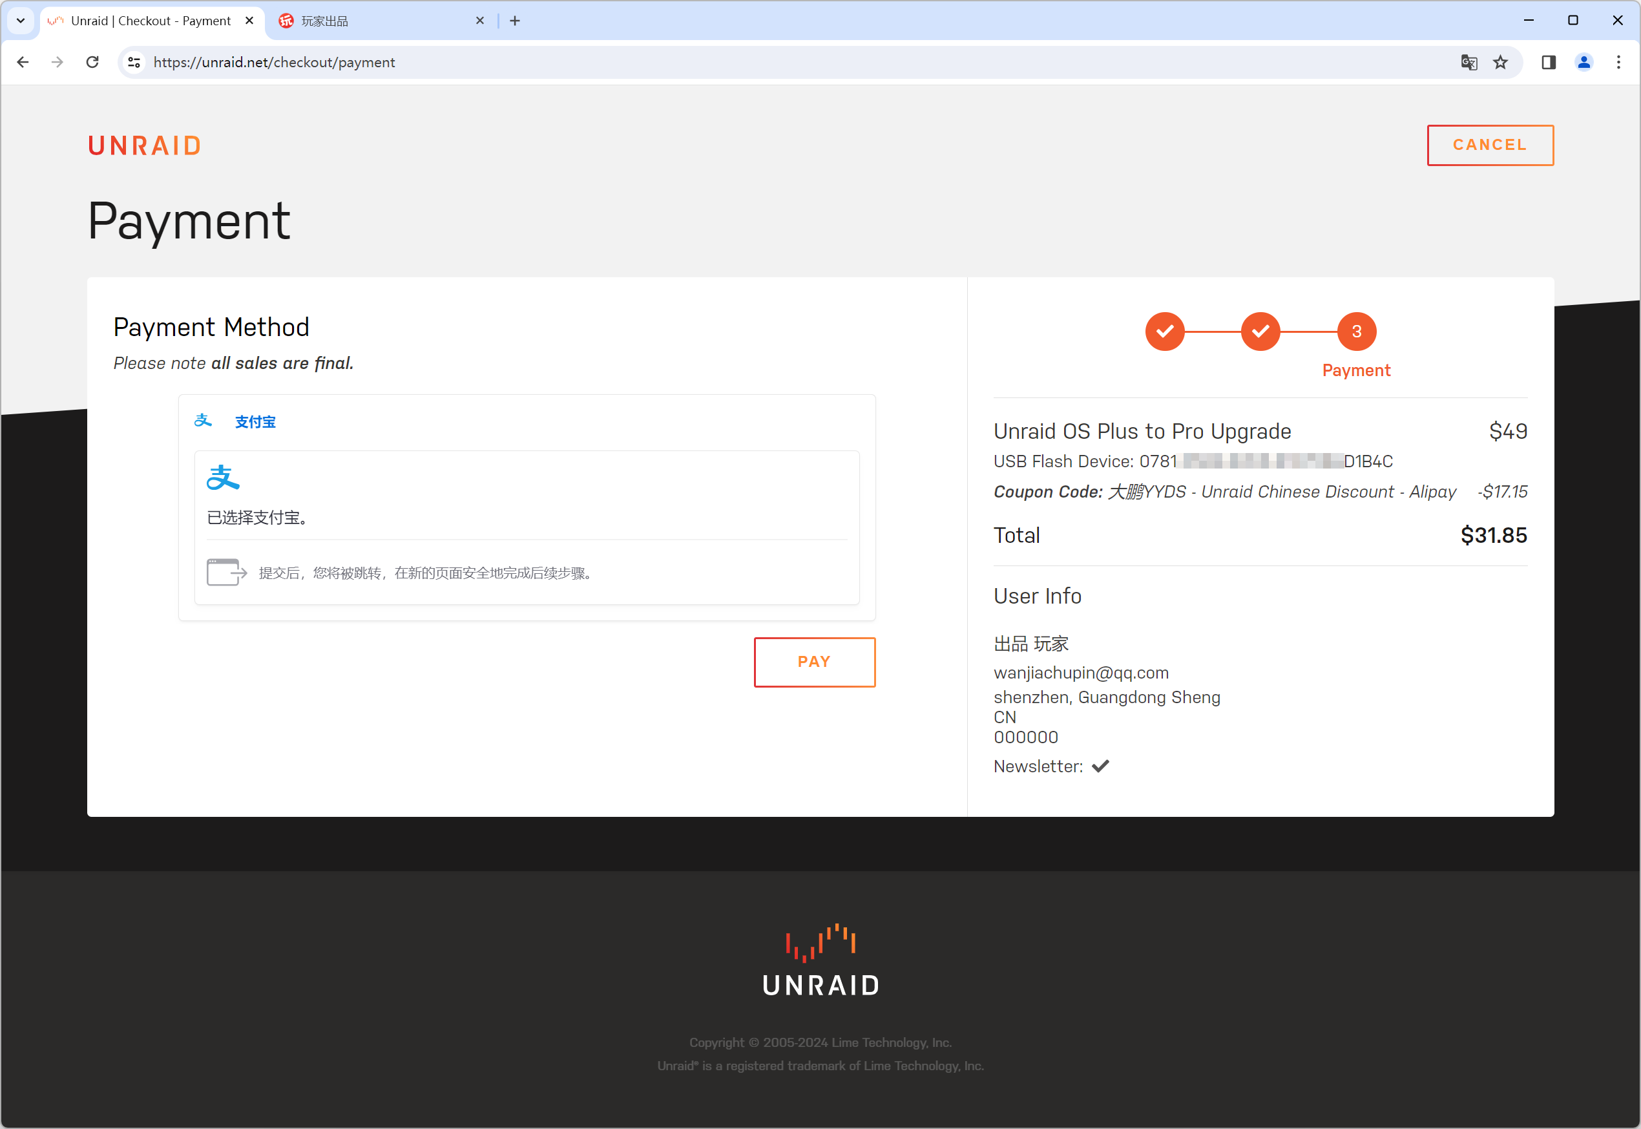The height and width of the screenshot is (1129, 1641).
Task: Switch to the 玩家出品 tab
Action: pos(382,21)
